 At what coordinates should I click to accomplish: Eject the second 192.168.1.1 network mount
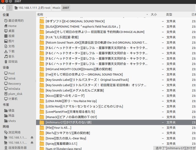(x=32, y=143)
